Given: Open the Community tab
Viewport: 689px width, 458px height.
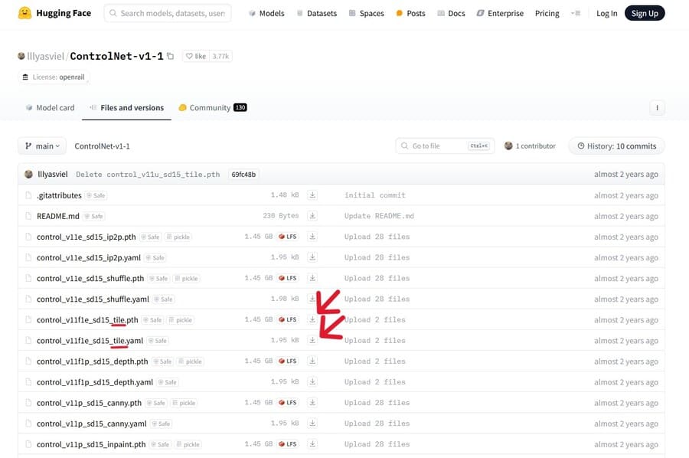Looking at the screenshot, I should pyautogui.click(x=213, y=108).
